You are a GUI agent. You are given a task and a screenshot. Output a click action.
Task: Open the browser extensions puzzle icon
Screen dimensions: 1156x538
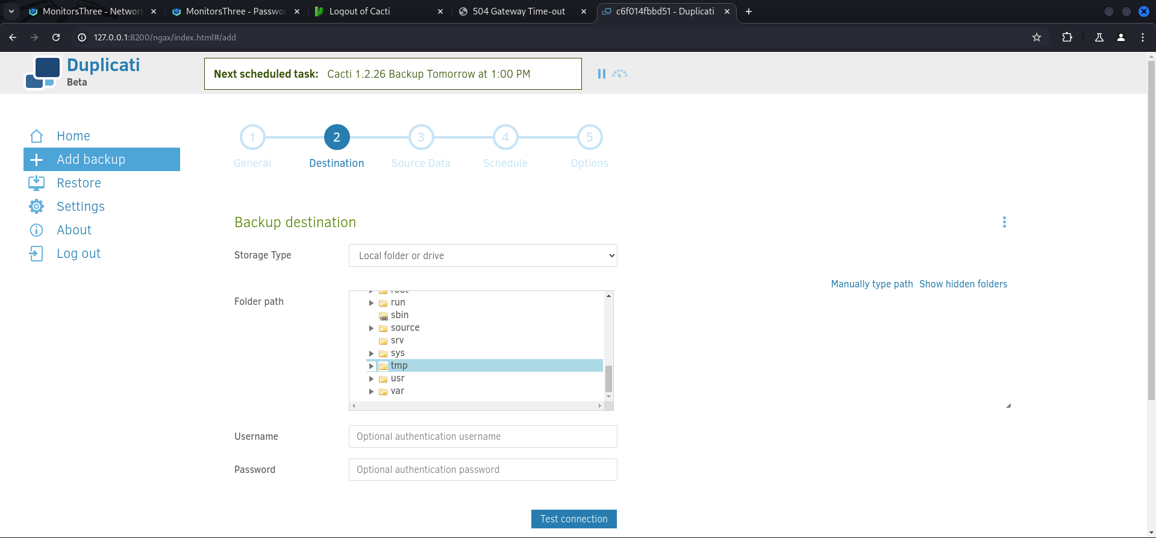click(x=1067, y=37)
